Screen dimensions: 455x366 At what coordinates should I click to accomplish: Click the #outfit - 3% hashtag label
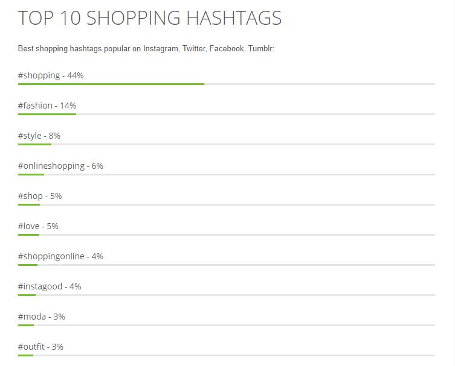click(40, 347)
